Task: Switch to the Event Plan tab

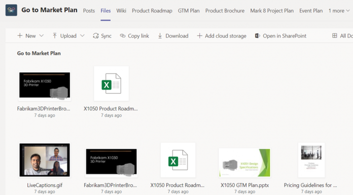Action: [311, 11]
